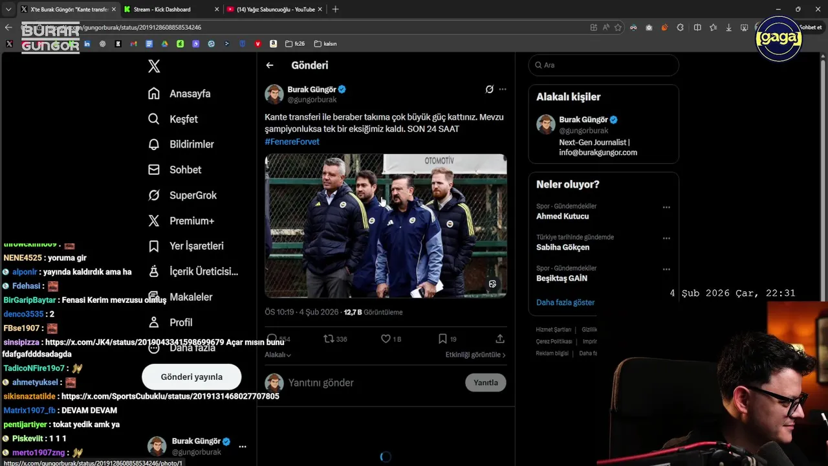This screenshot has width=828, height=466.
Task: Click the read aloud icon in the address bar
Action: click(606, 27)
